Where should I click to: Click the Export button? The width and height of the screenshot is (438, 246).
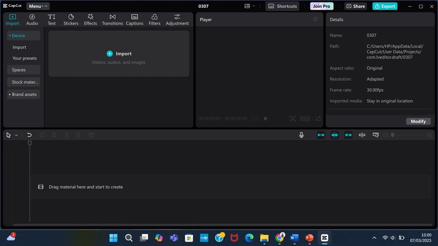point(385,6)
